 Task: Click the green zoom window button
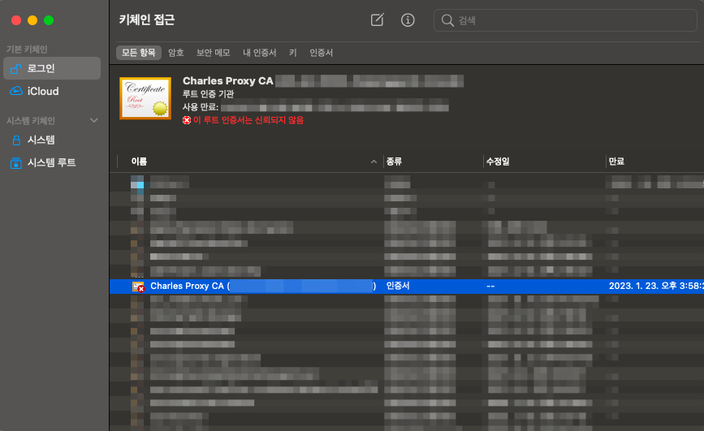coord(49,20)
